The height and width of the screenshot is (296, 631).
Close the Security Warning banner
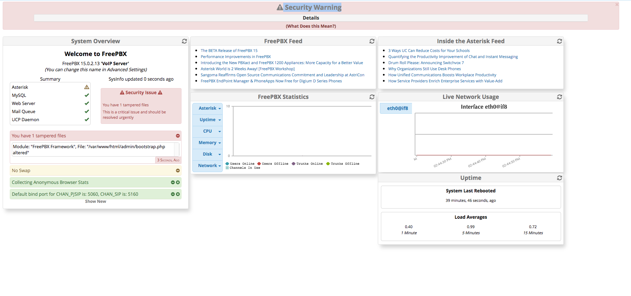pos(617,5)
